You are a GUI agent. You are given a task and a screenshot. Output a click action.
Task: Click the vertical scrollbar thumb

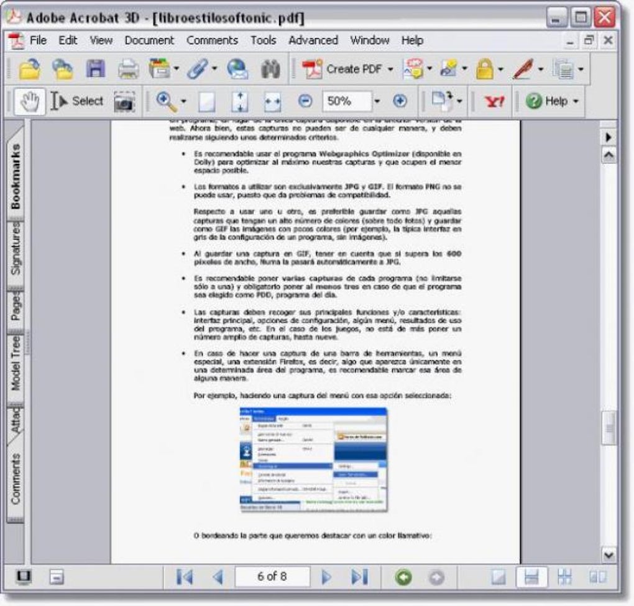click(x=609, y=428)
